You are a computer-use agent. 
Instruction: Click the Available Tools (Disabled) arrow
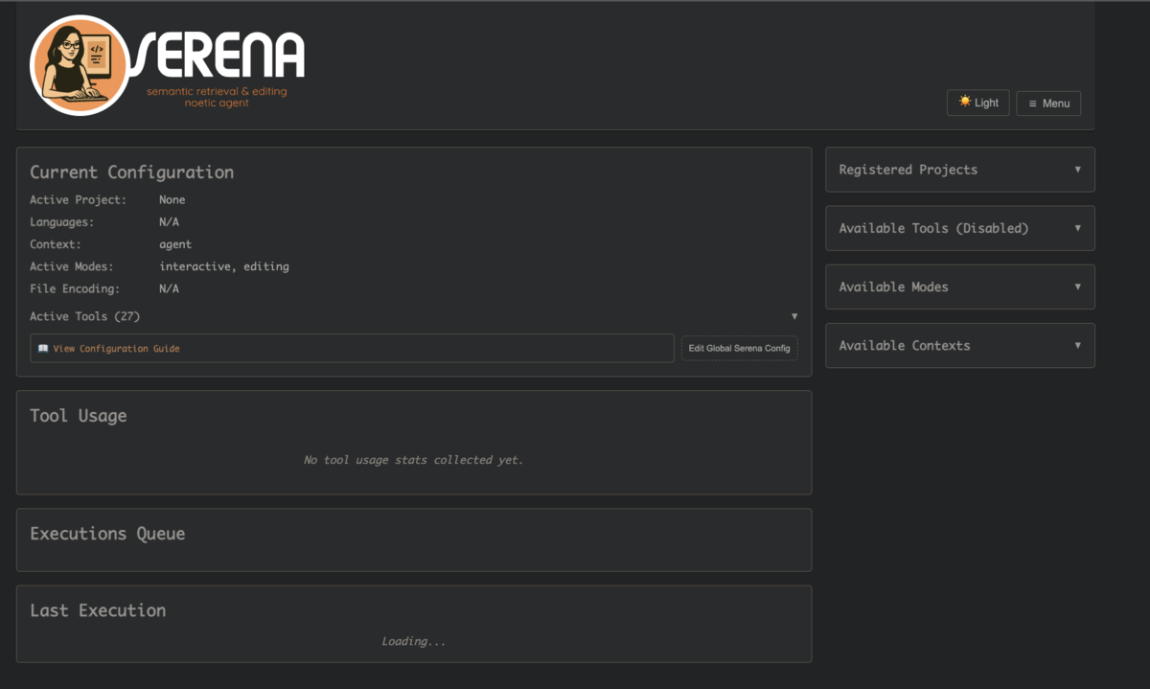click(x=1077, y=228)
